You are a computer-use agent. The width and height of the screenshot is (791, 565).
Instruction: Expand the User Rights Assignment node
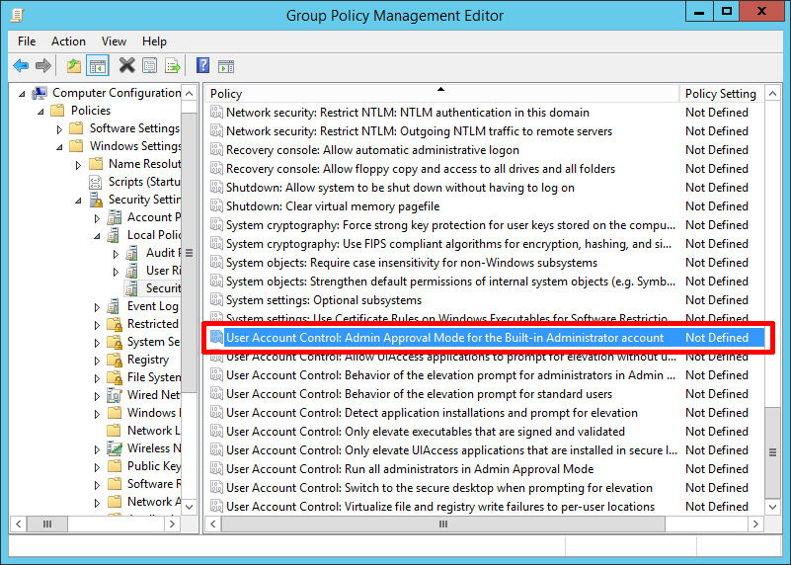pyautogui.click(x=116, y=272)
